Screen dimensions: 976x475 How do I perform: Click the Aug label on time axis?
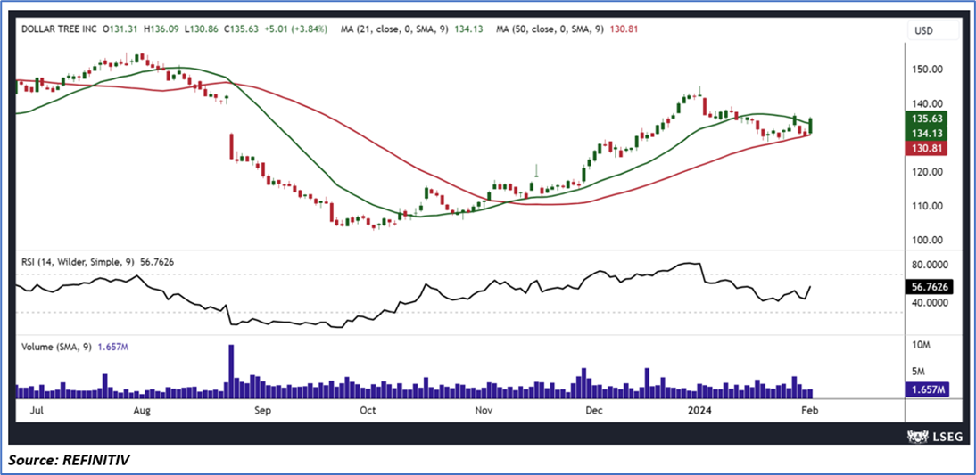pyautogui.click(x=143, y=410)
